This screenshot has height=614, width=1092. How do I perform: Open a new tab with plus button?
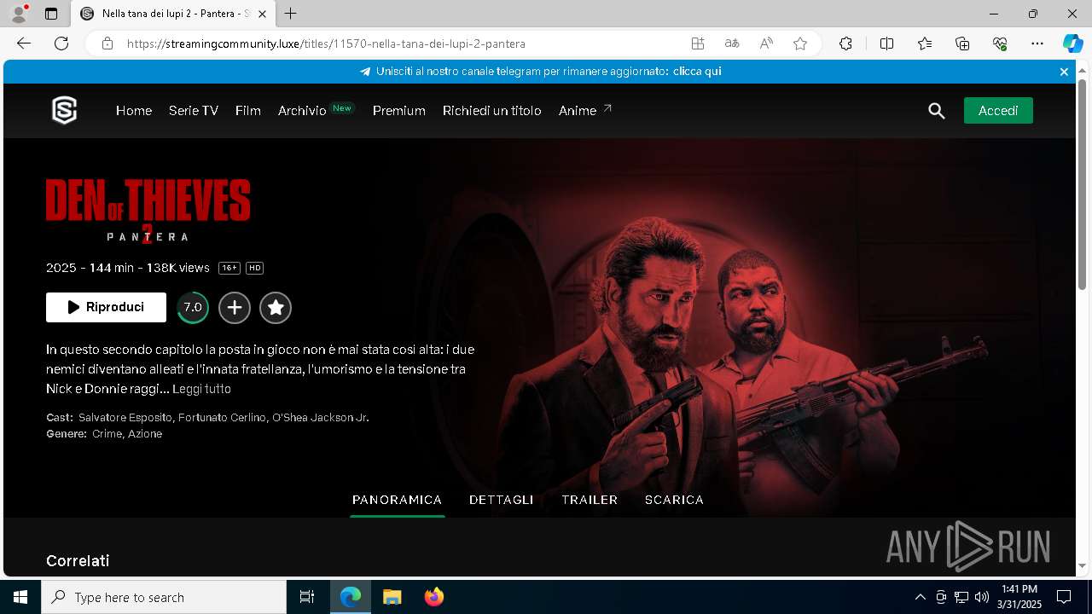coord(291,14)
